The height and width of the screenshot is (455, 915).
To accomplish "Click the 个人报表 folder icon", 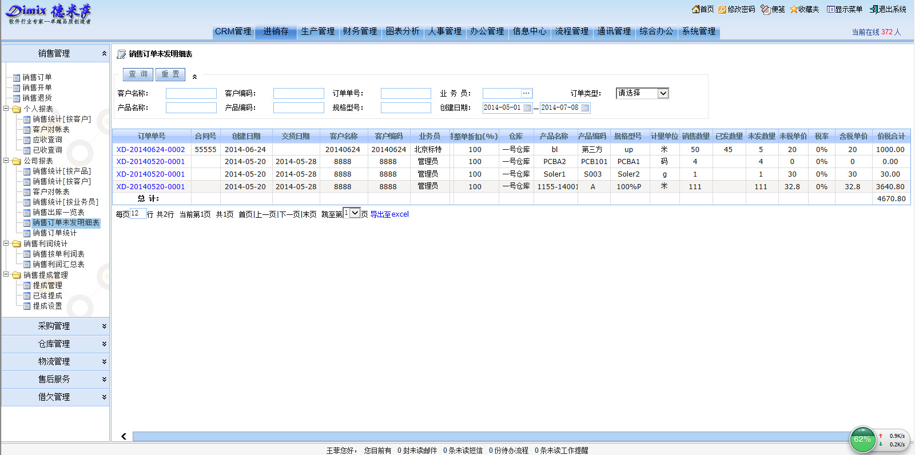I will (17, 109).
